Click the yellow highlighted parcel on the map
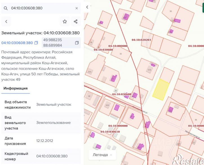The width and height of the screenshot is (204, 165). 161,90
